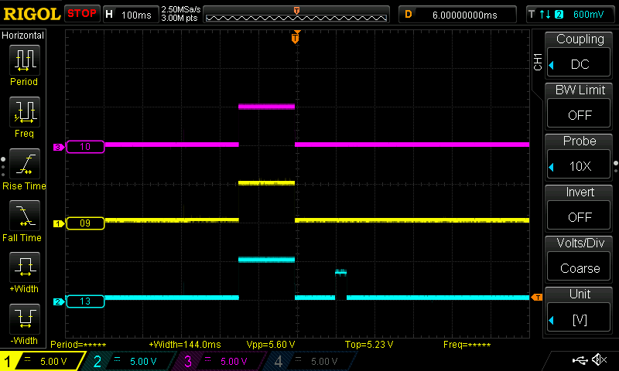Switch to channel 3 tab at bottom
The height and width of the screenshot is (371, 619).
pyautogui.click(x=223, y=361)
